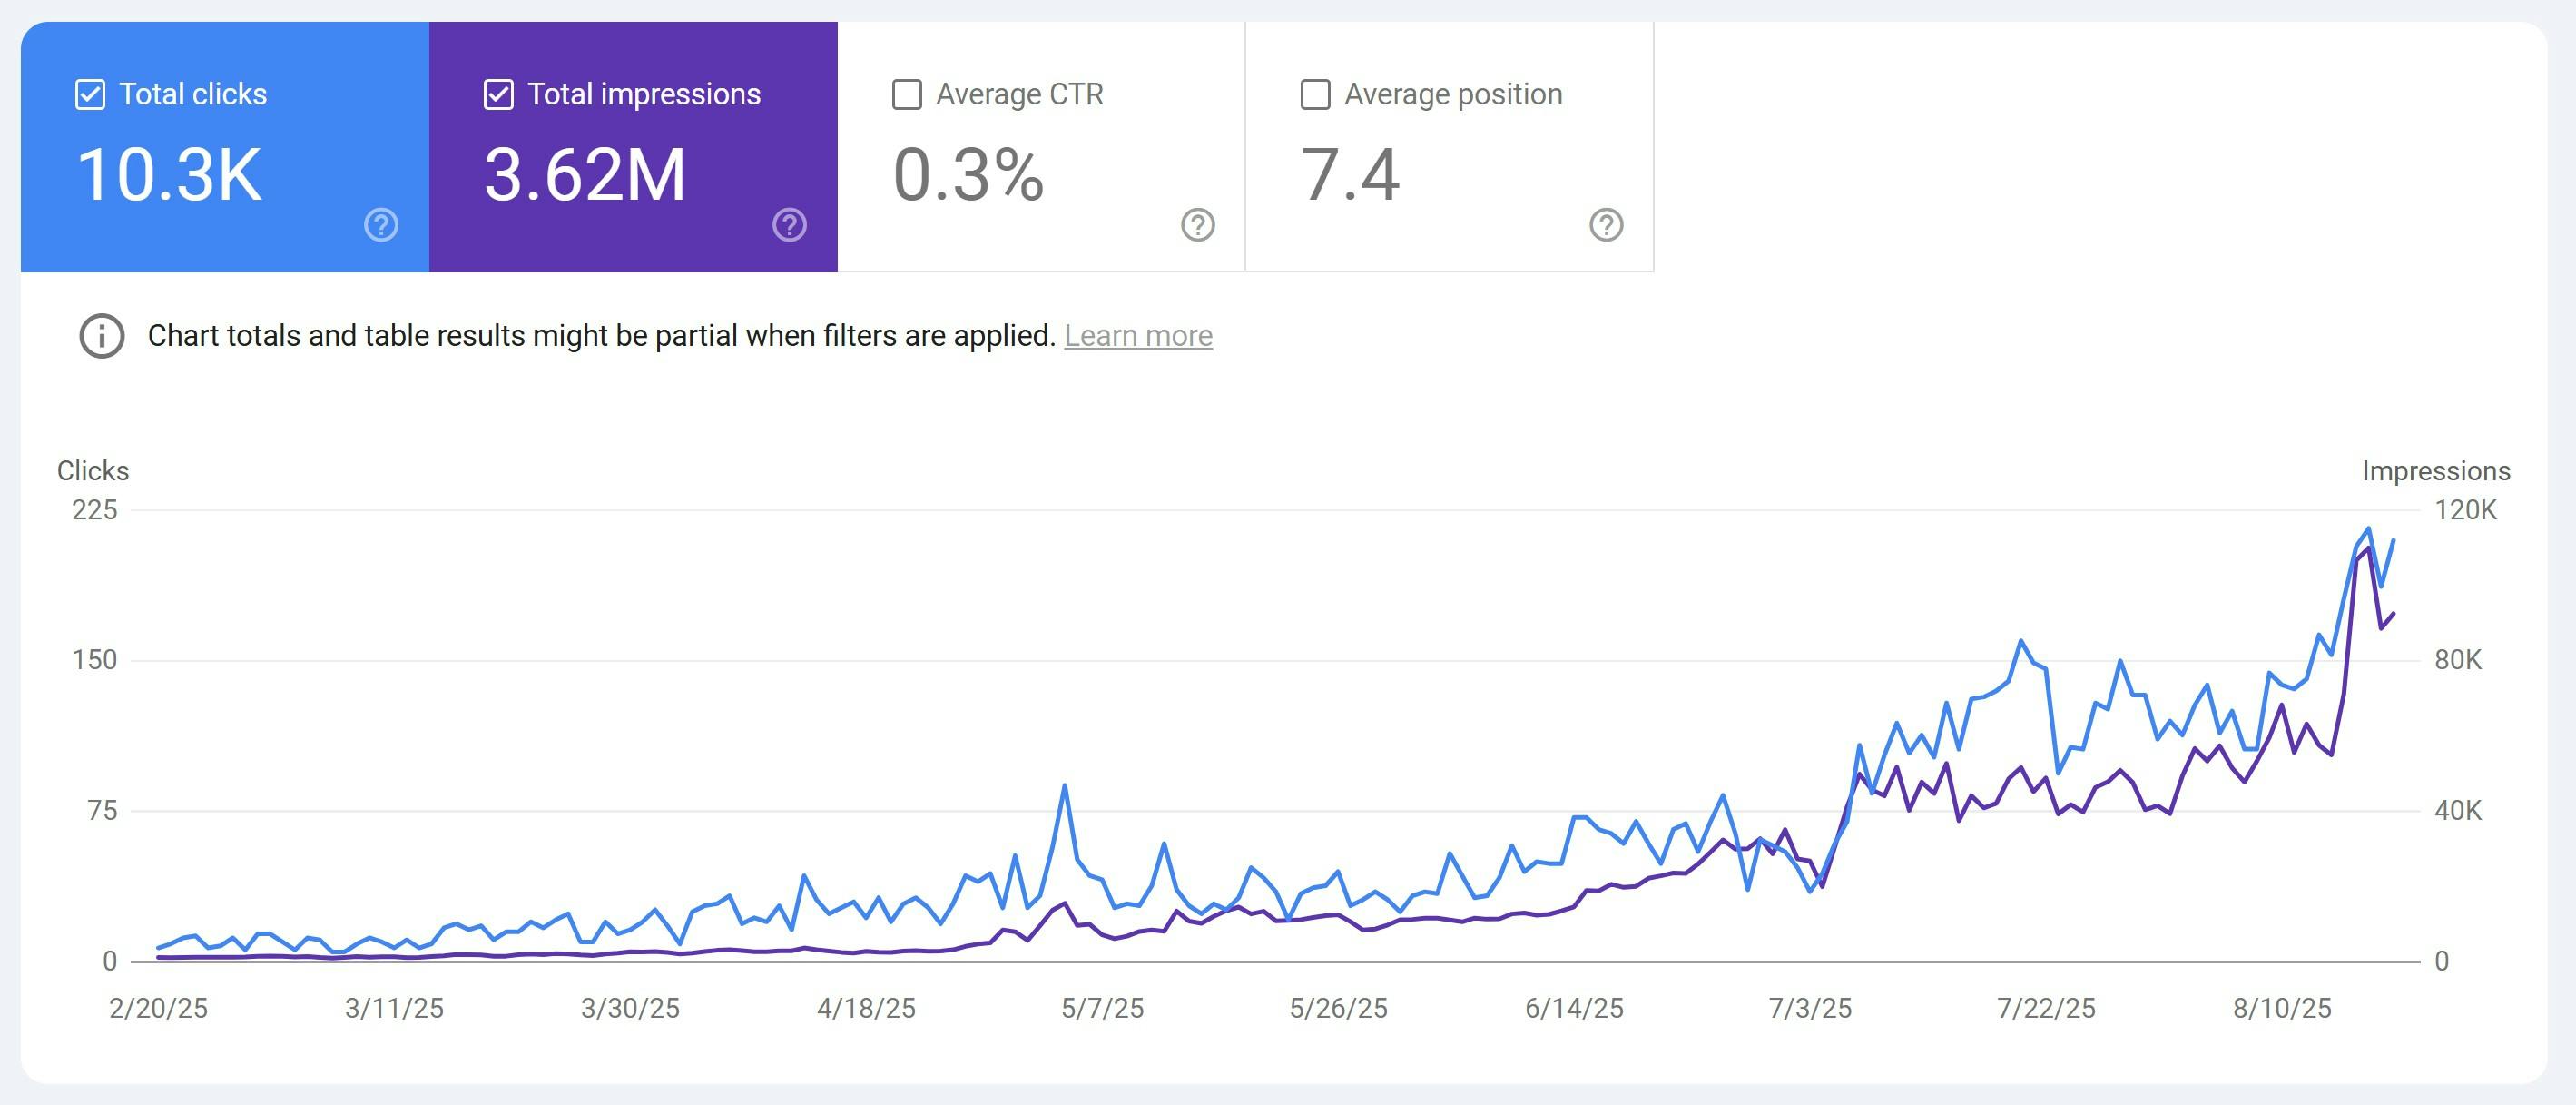Click the 8/10/25 date label
Screen dimensions: 2576x1105
point(2281,1008)
